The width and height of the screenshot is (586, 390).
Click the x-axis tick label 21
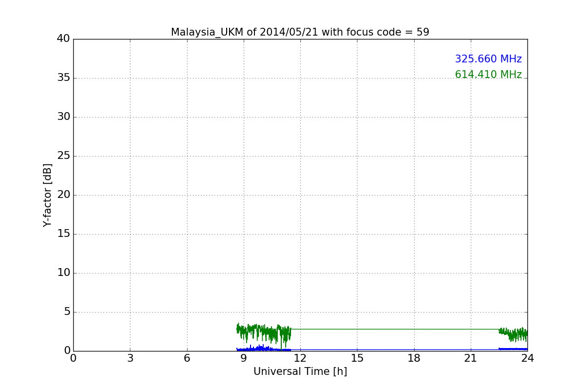point(471,358)
